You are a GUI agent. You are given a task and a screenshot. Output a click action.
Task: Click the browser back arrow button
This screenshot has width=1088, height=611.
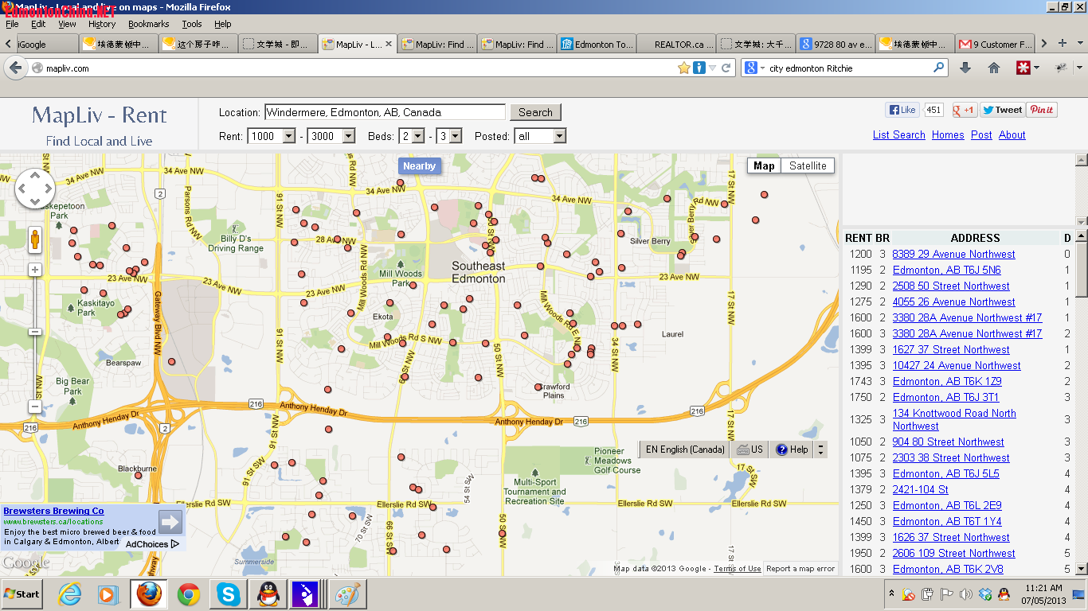[x=15, y=68]
